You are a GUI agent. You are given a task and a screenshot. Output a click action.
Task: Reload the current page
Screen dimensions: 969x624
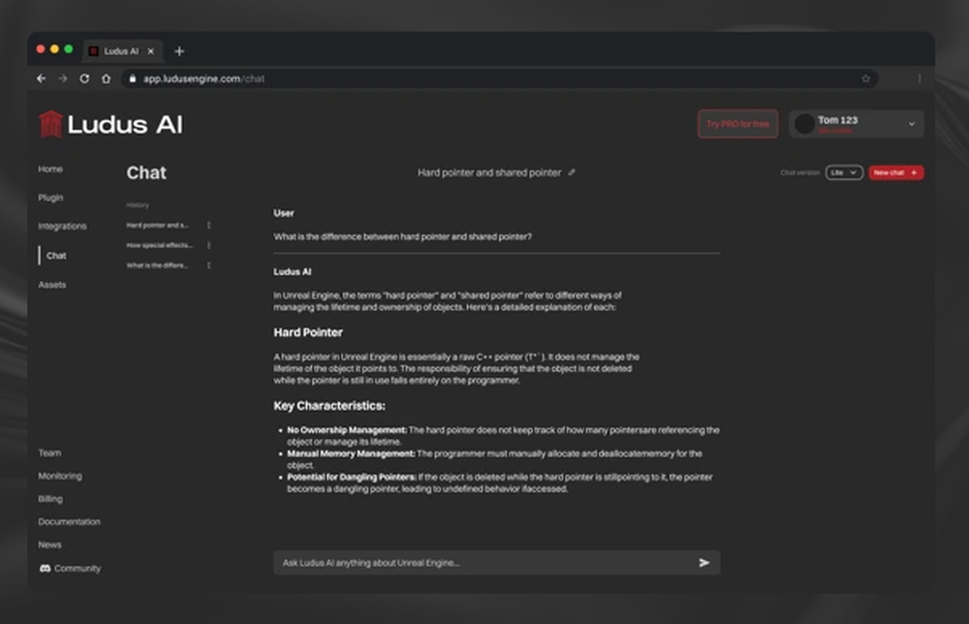pos(84,78)
